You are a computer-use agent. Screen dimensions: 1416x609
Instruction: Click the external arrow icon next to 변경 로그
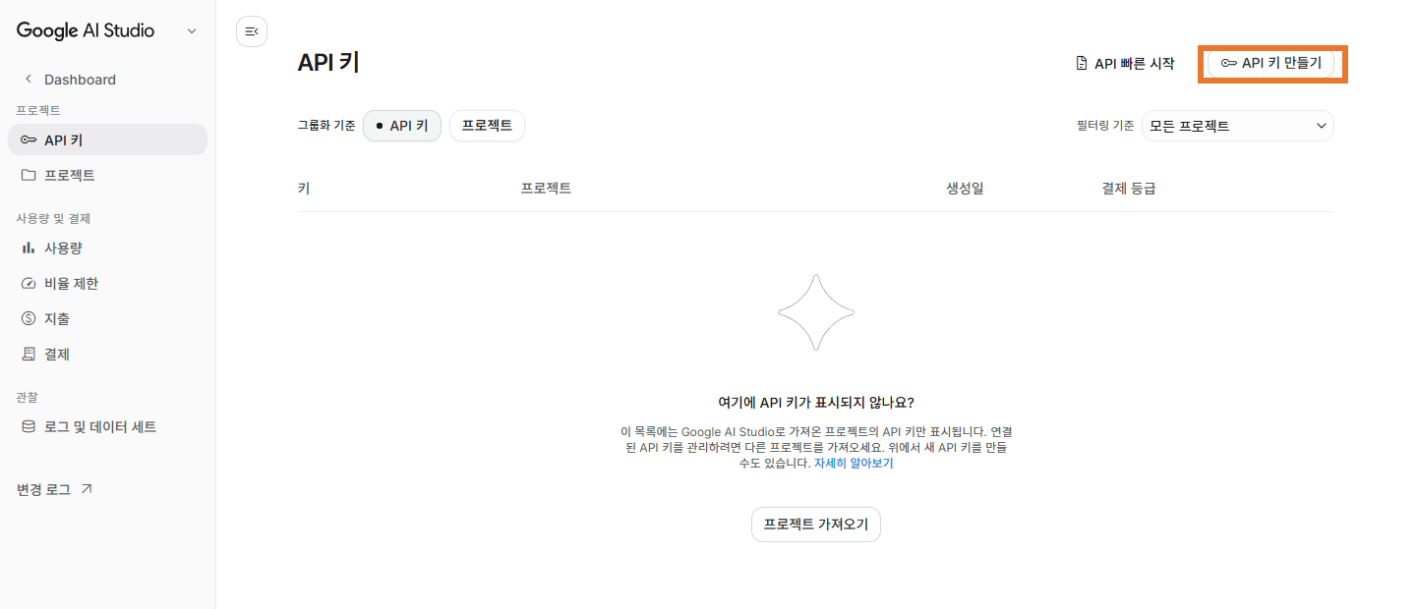pyautogui.click(x=87, y=489)
